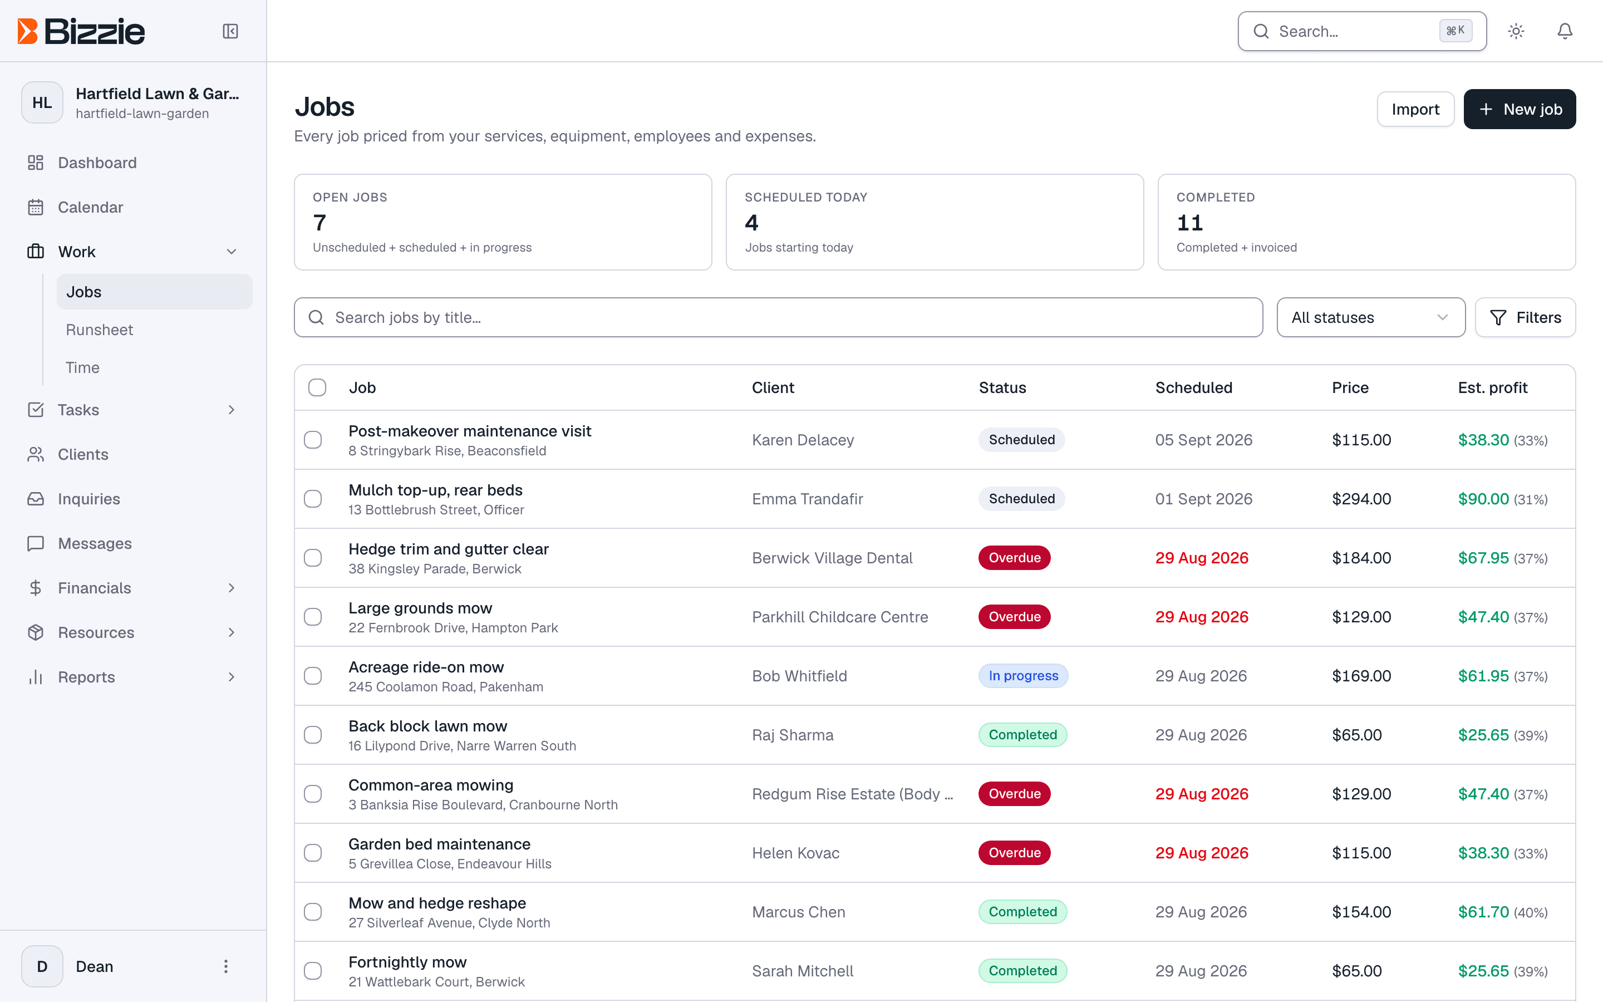Open the Mow and hedge reshape job

(x=437, y=903)
